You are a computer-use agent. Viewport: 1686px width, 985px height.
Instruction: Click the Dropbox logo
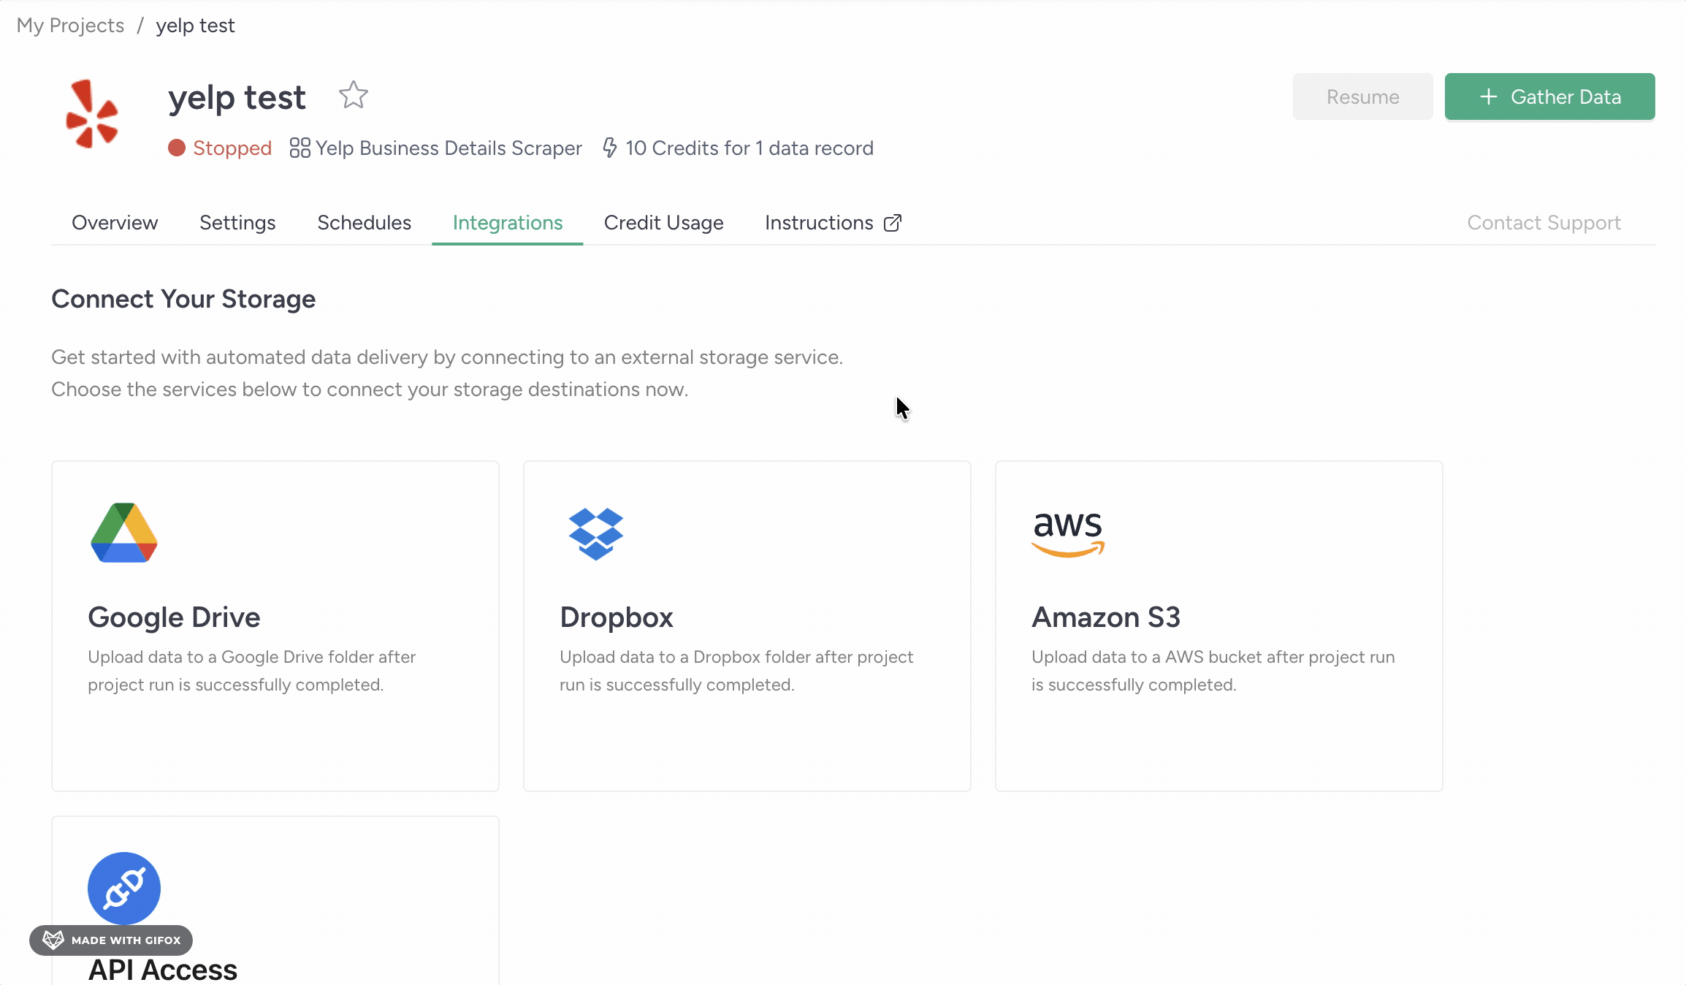[x=596, y=534]
